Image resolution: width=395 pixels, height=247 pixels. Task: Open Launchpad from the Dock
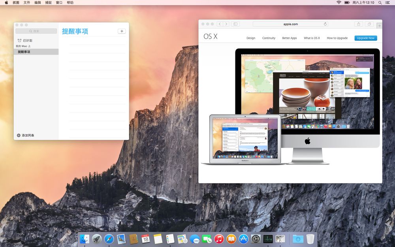click(x=97, y=239)
